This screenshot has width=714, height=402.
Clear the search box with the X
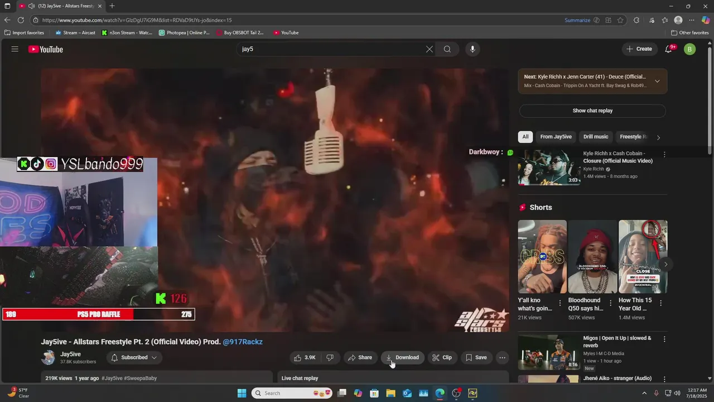click(430, 49)
